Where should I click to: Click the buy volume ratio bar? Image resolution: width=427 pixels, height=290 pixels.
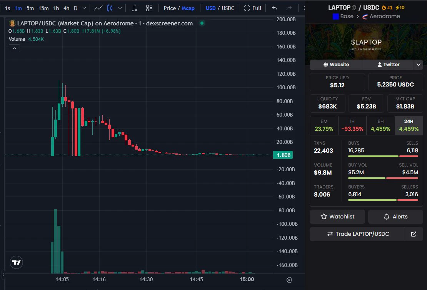click(383, 178)
